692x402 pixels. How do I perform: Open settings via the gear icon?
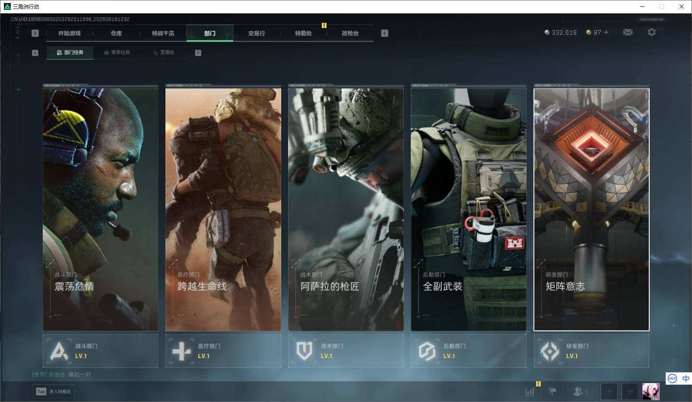tap(651, 32)
